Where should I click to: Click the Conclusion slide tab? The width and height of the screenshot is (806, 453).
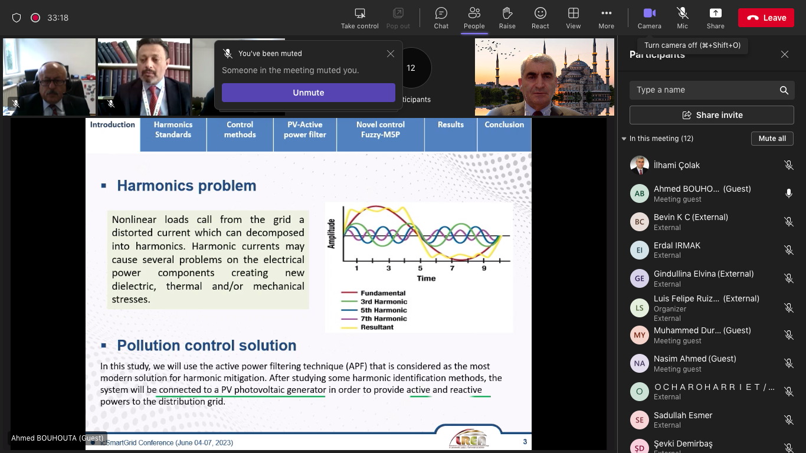click(x=504, y=134)
